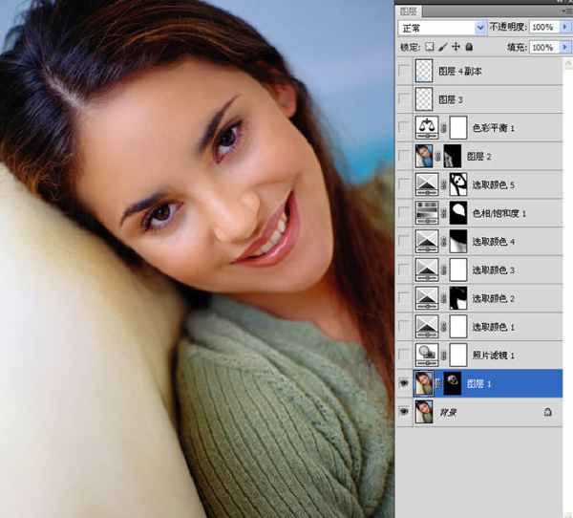Viewport: 573px width, 518px height.
Task: Select the 图层 3 layer name
Action: pos(451,99)
